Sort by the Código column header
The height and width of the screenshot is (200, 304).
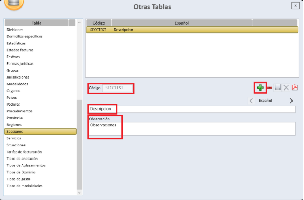(98, 23)
